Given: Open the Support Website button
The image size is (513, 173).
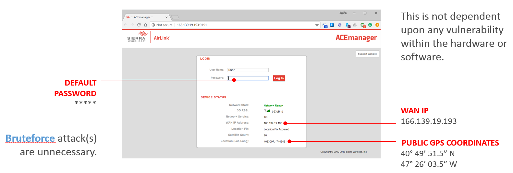Looking at the screenshot, I should click(367, 54).
